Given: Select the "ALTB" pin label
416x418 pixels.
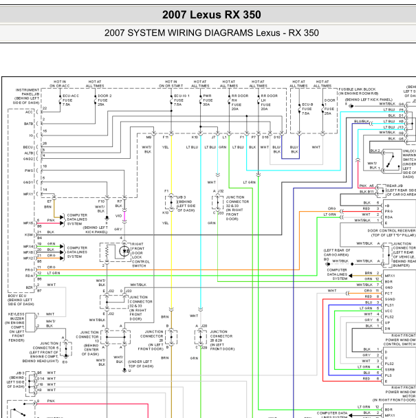Looking at the screenshot, I should click(x=28, y=153).
